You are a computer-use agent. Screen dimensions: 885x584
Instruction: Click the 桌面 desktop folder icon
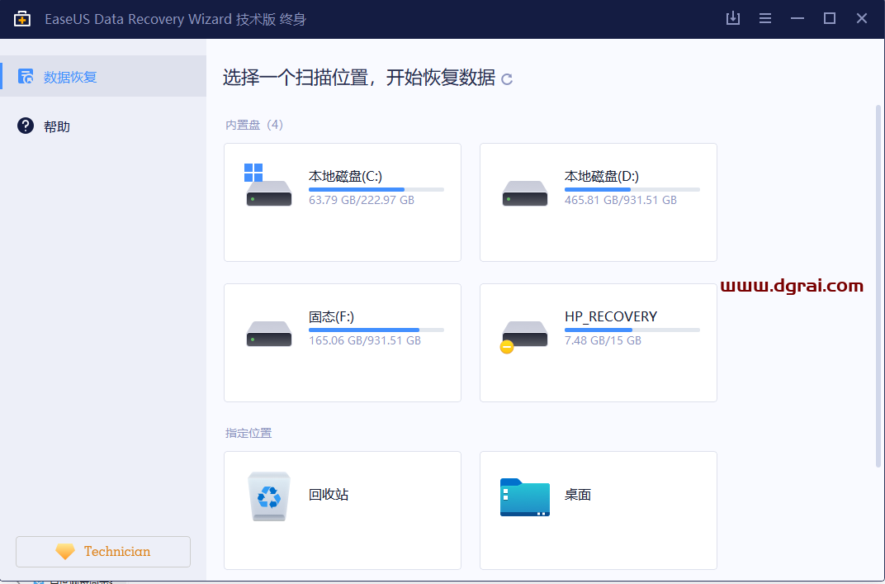[525, 497]
